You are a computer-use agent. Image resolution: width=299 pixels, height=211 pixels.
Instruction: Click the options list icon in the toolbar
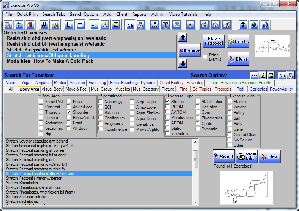[19, 25]
